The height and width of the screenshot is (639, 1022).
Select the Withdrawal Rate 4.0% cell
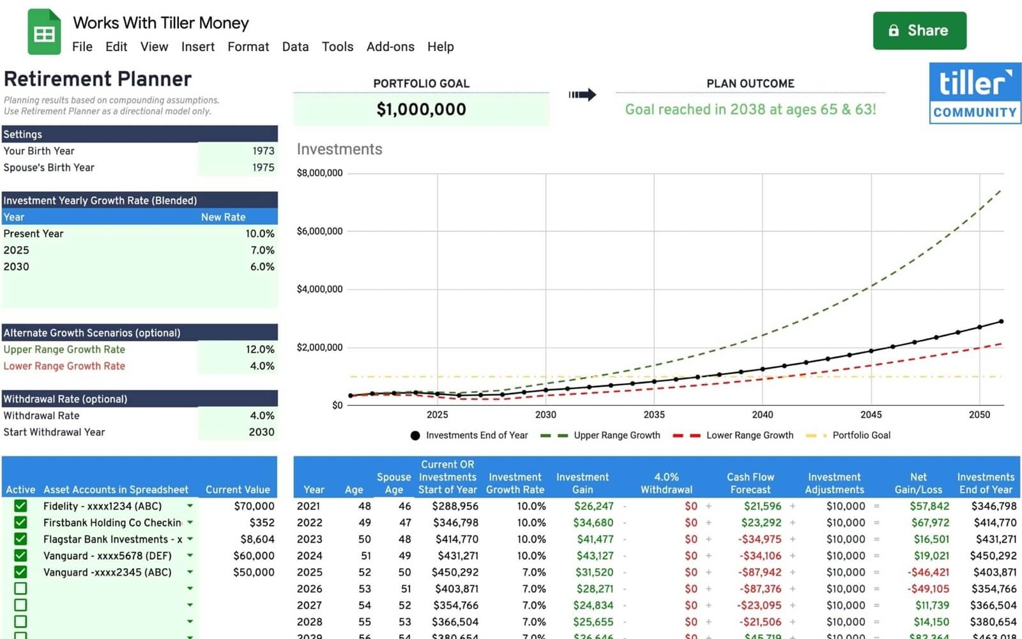point(238,416)
